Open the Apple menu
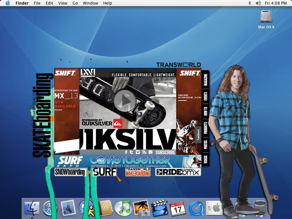Image resolution: width=292 pixels, height=219 pixels. [x=8, y=3]
